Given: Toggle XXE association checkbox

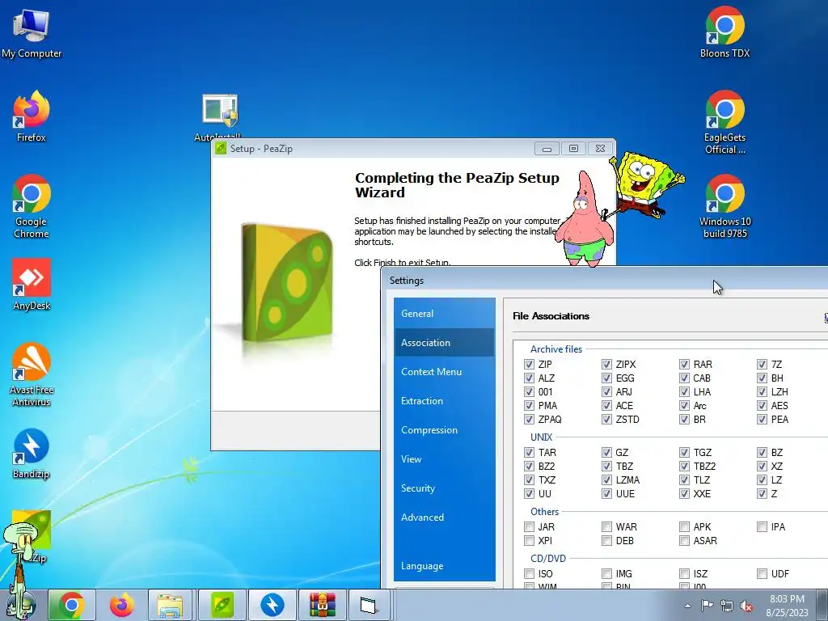Looking at the screenshot, I should tap(684, 493).
